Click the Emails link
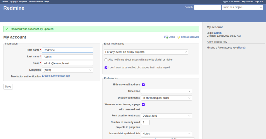The height and width of the screenshot is (139, 266). pyautogui.click(x=172, y=37)
